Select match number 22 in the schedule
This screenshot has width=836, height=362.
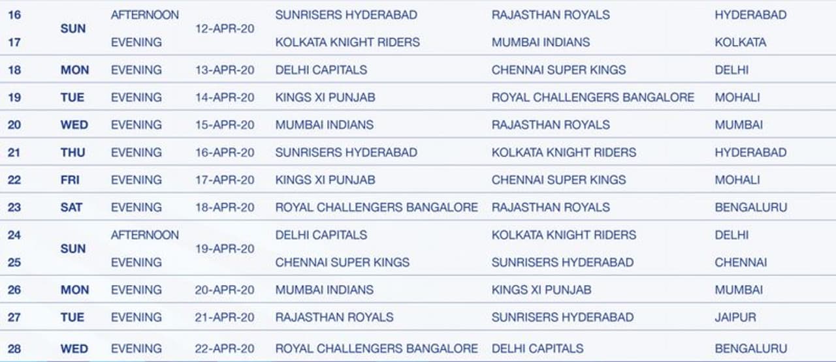pyautogui.click(x=14, y=180)
